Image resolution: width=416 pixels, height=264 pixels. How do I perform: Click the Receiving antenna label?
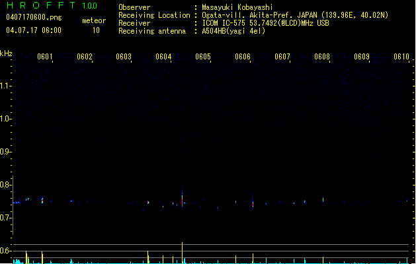152,31
